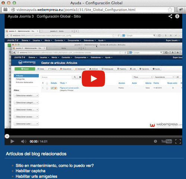Click the 'Artículos del blog relacionados' heading

coord(36,154)
